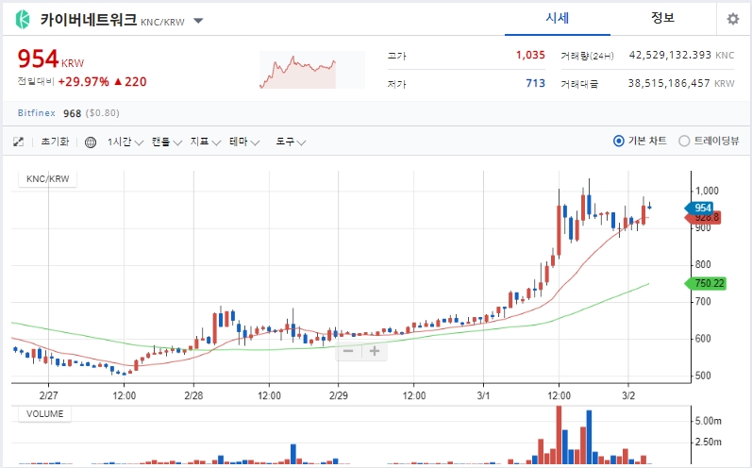Click the +29.97% change text
The width and height of the screenshot is (752, 468).
tap(83, 82)
